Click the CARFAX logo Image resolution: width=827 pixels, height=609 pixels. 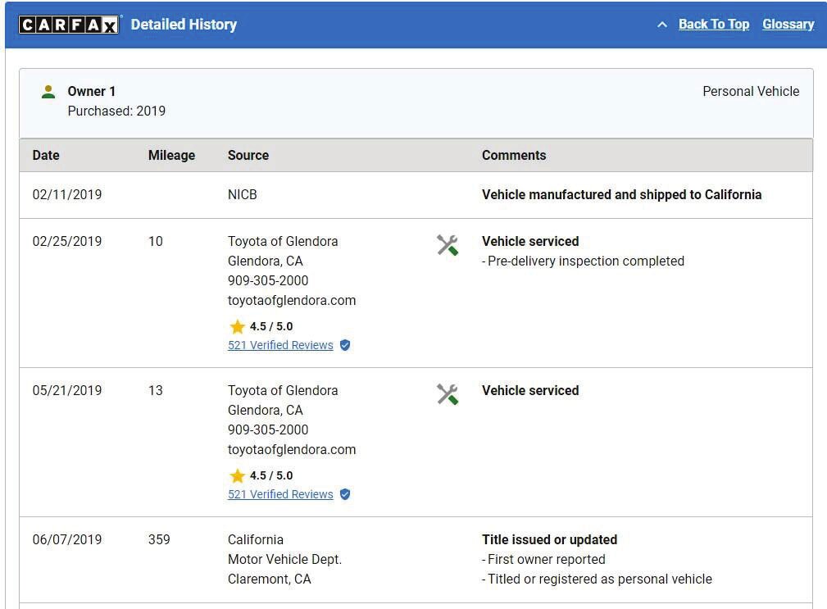click(69, 25)
